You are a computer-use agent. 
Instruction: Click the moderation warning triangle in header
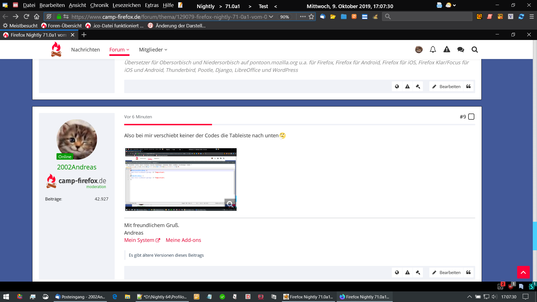[447, 49]
